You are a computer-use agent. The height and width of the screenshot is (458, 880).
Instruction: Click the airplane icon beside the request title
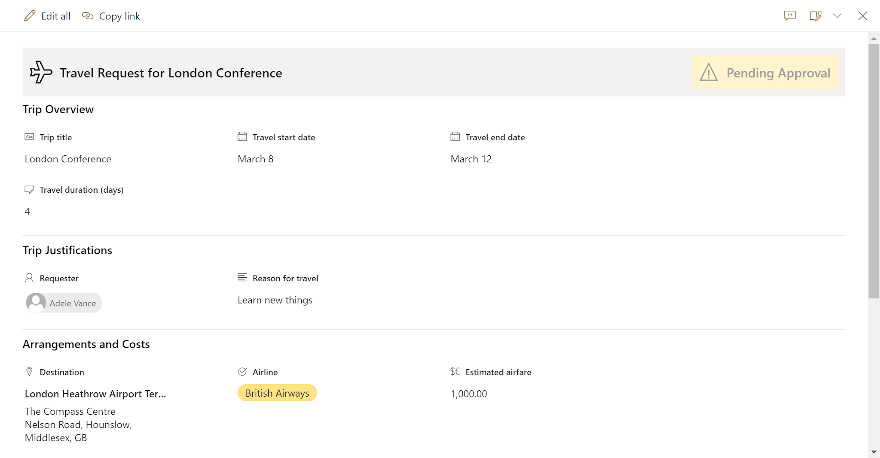[x=40, y=72]
